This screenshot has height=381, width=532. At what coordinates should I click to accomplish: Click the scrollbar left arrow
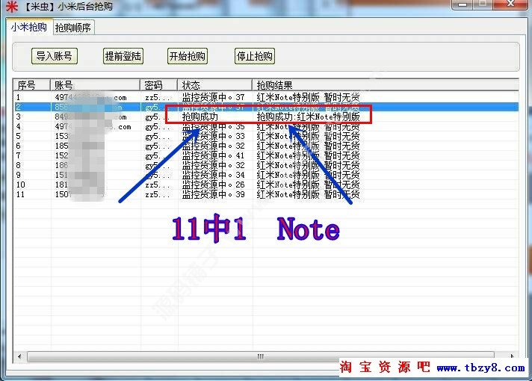pyautogui.click(x=19, y=356)
